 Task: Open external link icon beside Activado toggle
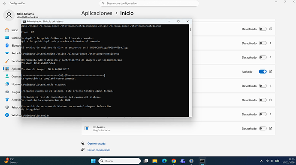[270, 71]
